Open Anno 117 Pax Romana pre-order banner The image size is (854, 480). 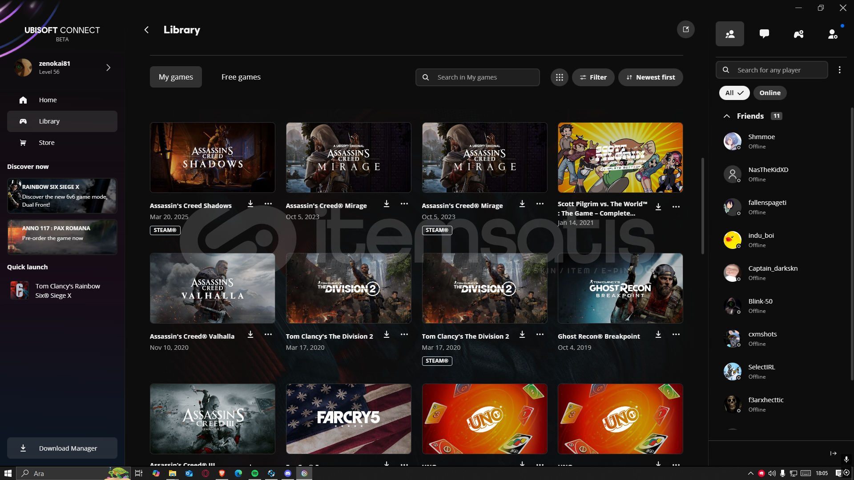click(62, 237)
